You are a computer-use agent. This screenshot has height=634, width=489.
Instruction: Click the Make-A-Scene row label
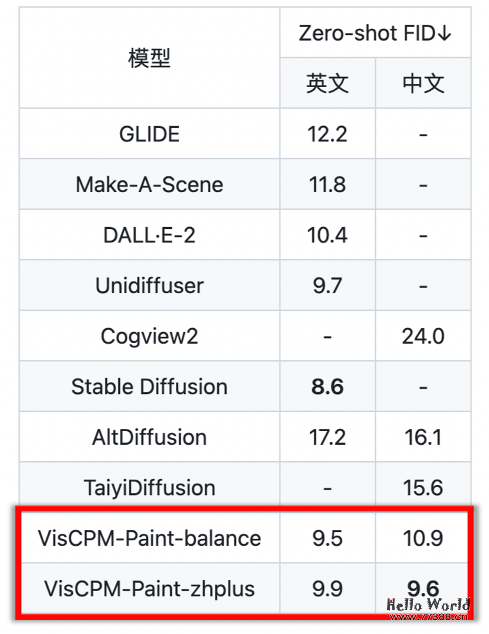[149, 185]
